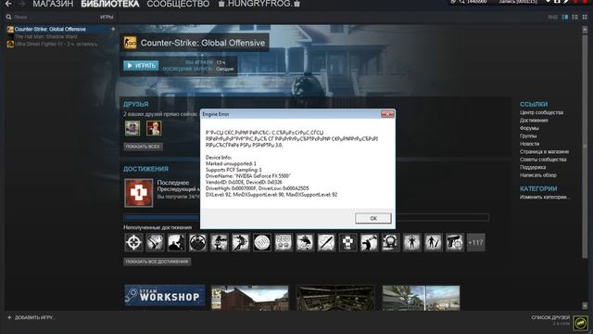Click the scrollbar down arrow
The width and height of the screenshot is (593, 334).
tap(585, 305)
